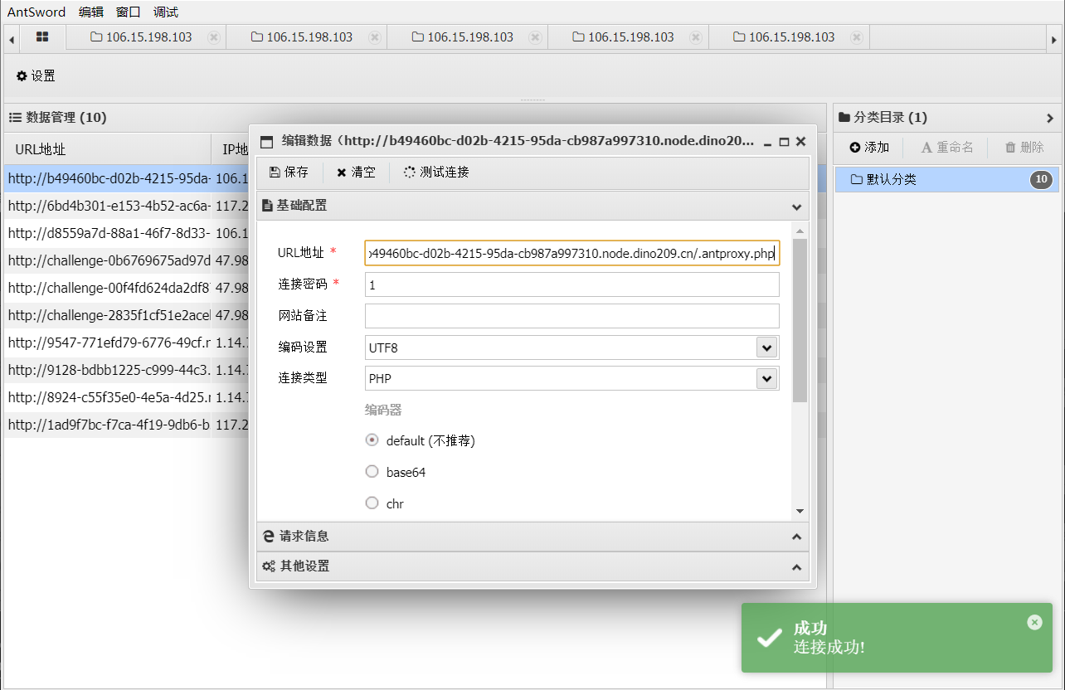
Task: Close the last 106.15.198.103 tab
Action: tap(857, 37)
